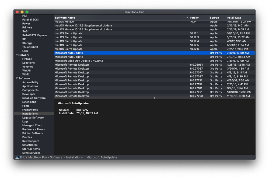Collapse the Network section triangle
This screenshot has width=269, height=178.
pos(17,55)
